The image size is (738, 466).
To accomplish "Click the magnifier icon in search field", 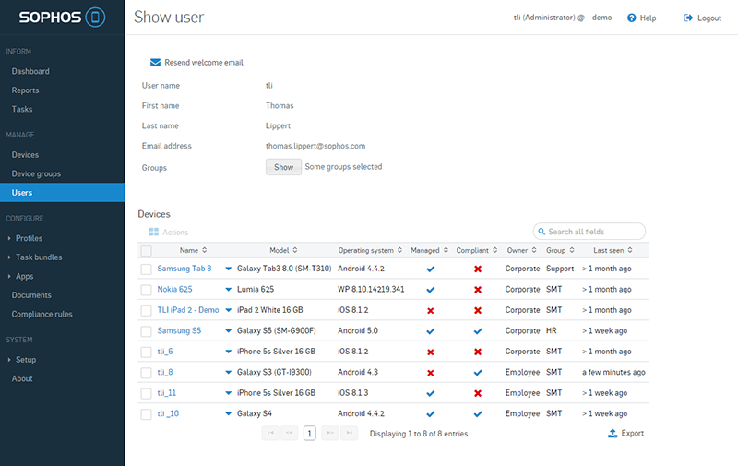I will pyautogui.click(x=542, y=232).
